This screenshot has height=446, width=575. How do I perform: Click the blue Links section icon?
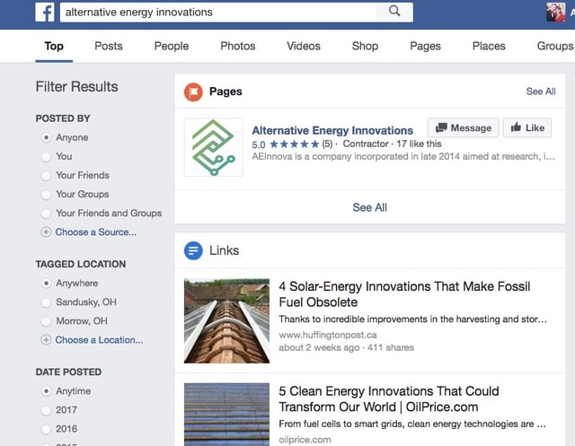click(193, 251)
